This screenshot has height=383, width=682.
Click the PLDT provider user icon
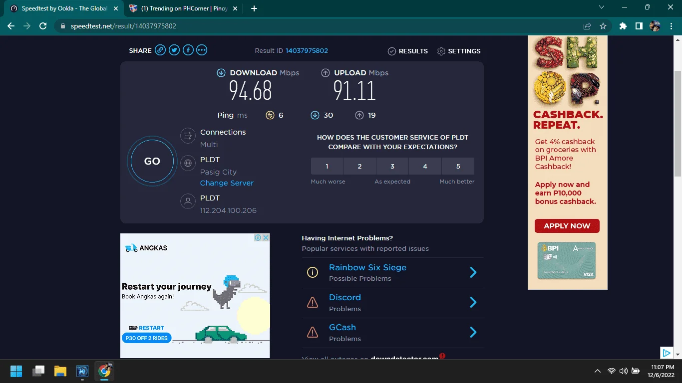[x=188, y=201]
